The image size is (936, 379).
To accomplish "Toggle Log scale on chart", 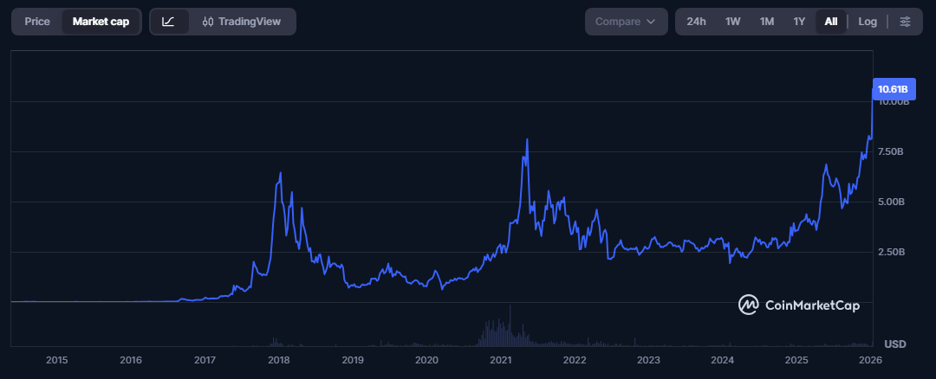I will 868,22.
